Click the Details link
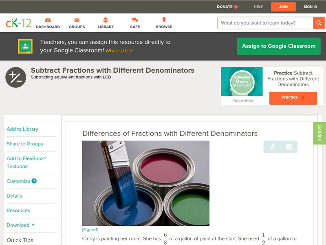The image size is (326, 245). point(14,196)
